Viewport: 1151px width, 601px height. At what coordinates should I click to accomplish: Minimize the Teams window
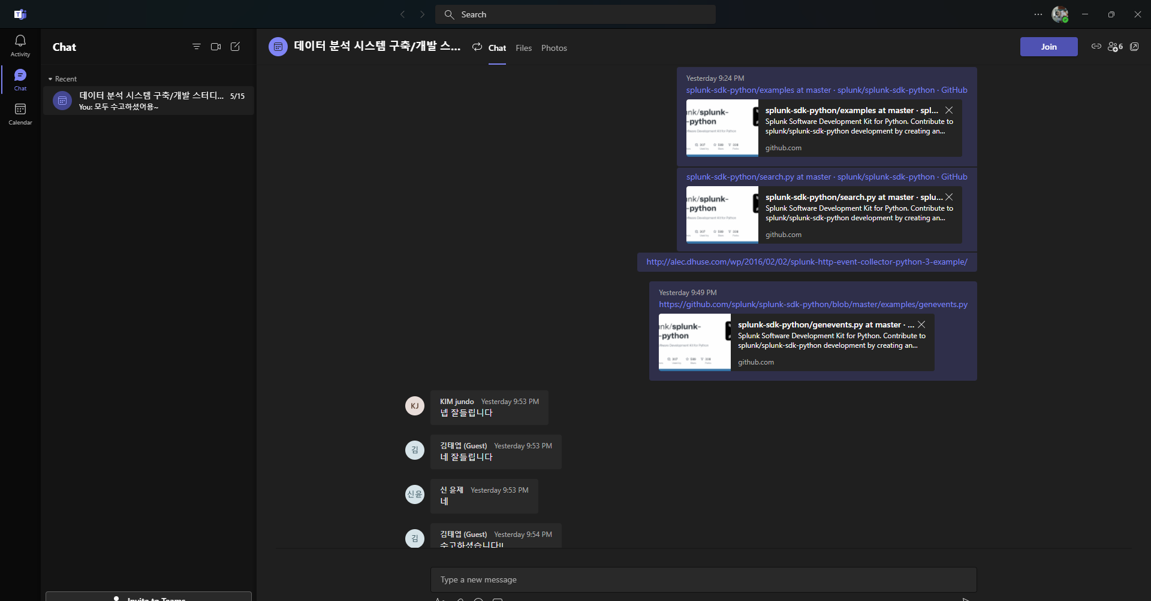(x=1085, y=14)
